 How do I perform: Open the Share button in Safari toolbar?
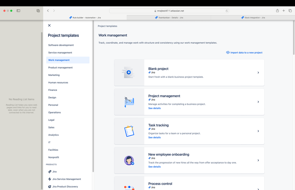(277, 11)
